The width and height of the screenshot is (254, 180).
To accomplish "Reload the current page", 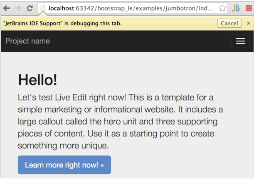I will 30,8.
